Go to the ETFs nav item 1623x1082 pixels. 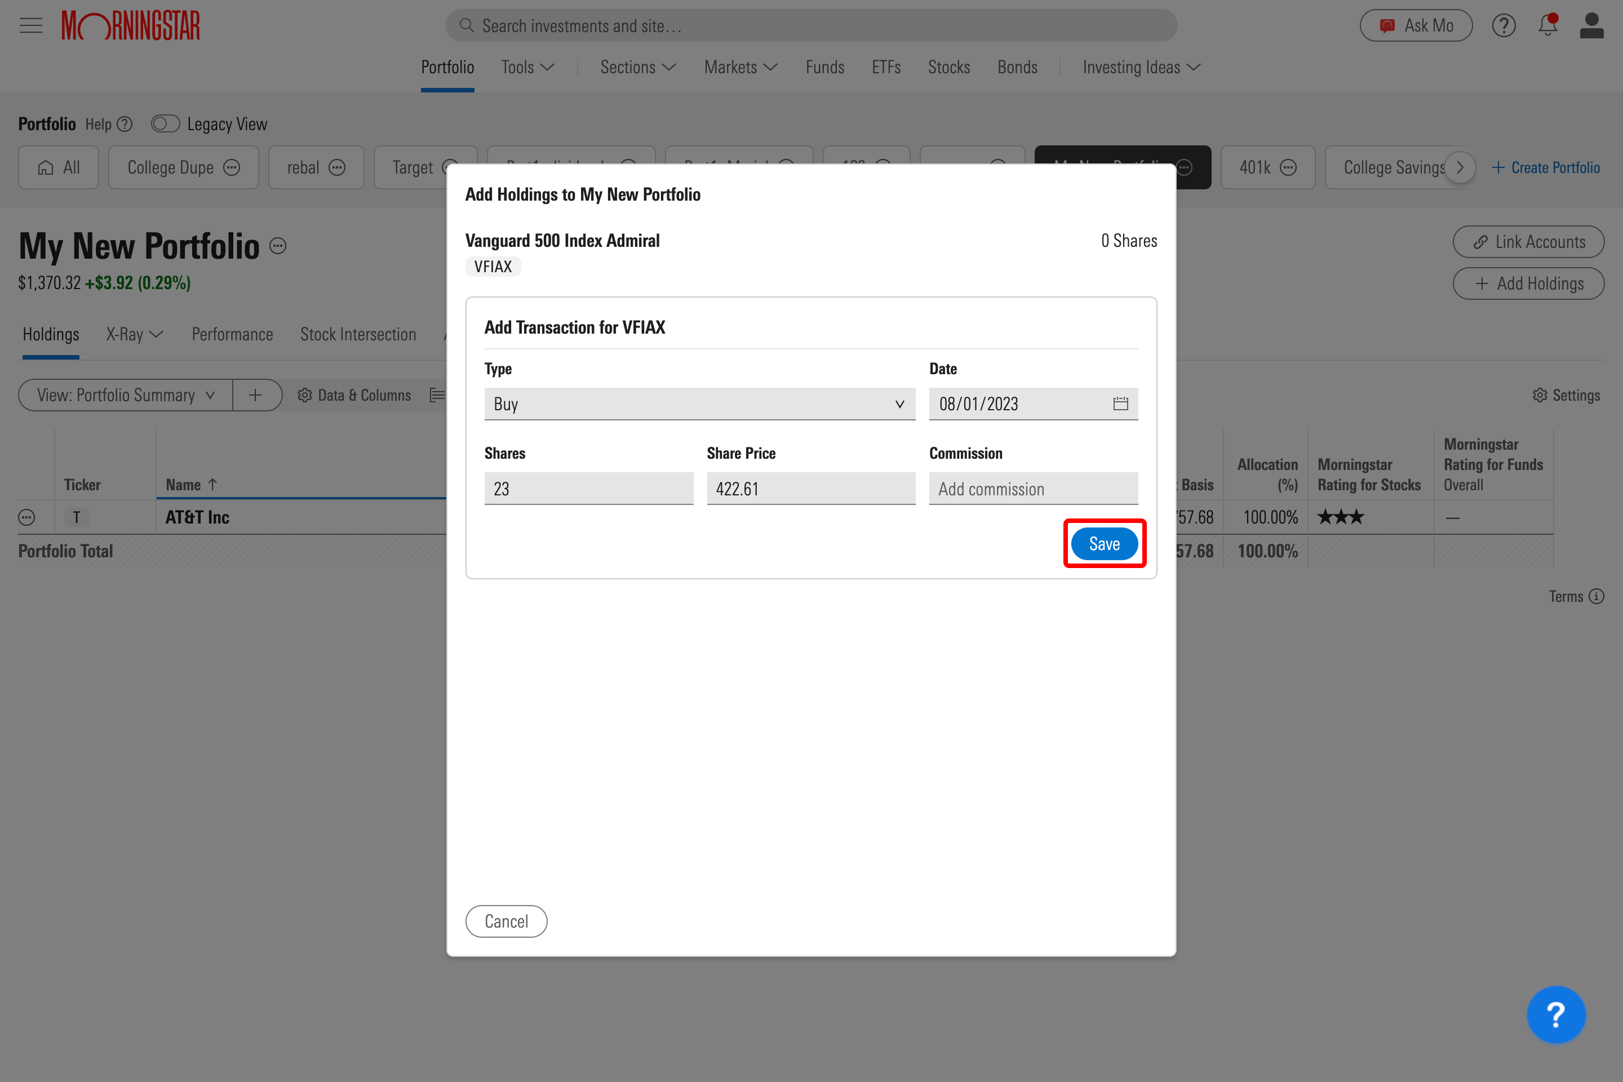click(x=886, y=67)
